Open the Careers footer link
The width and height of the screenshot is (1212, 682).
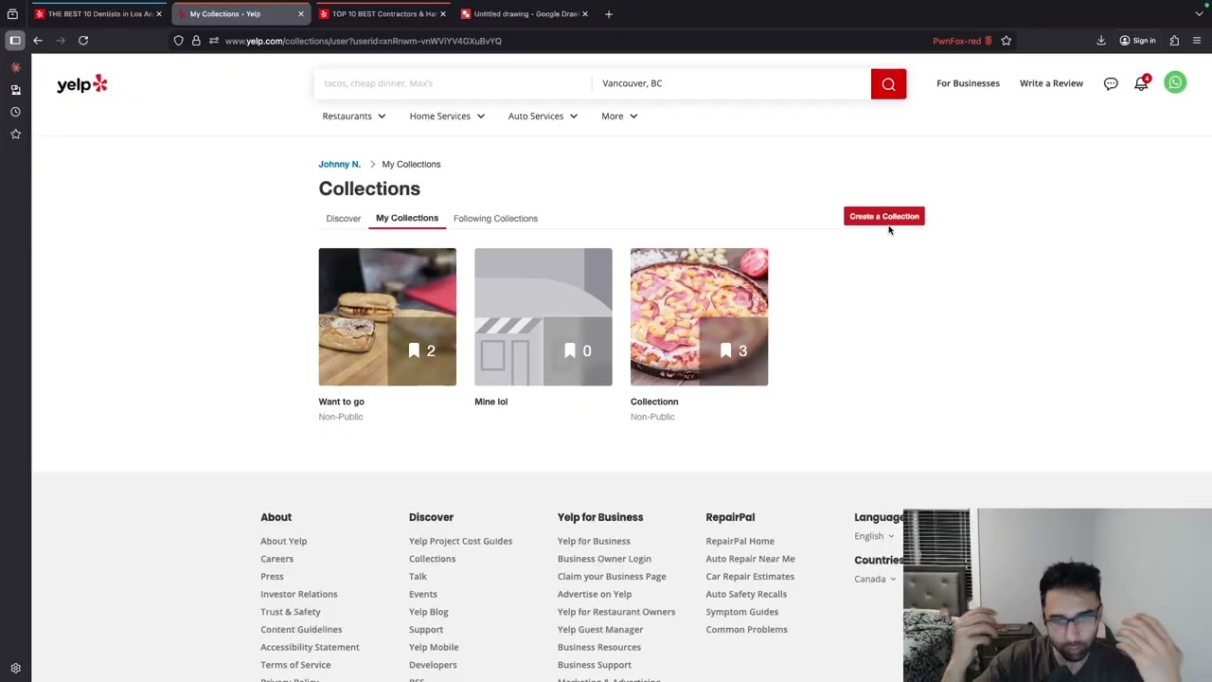click(277, 559)
